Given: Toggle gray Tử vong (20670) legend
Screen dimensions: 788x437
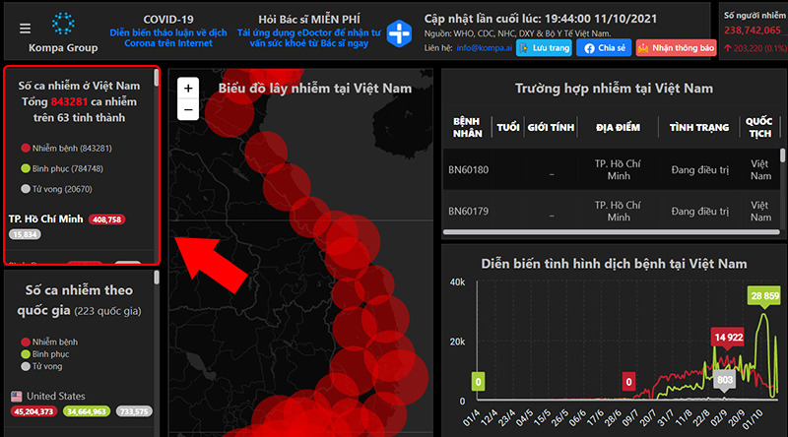Looking at the screenshot, I should coord(56,189).
